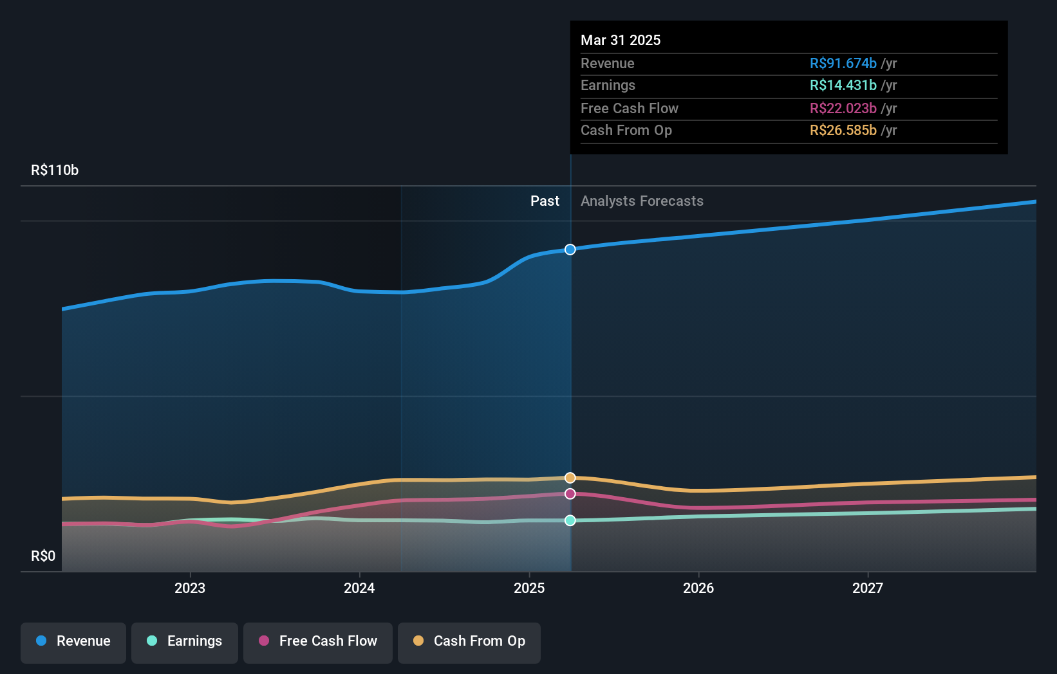1057x674 pixels.
Task: Click the Earnings row label in tooltip
Action: click(x=608, y=85)
